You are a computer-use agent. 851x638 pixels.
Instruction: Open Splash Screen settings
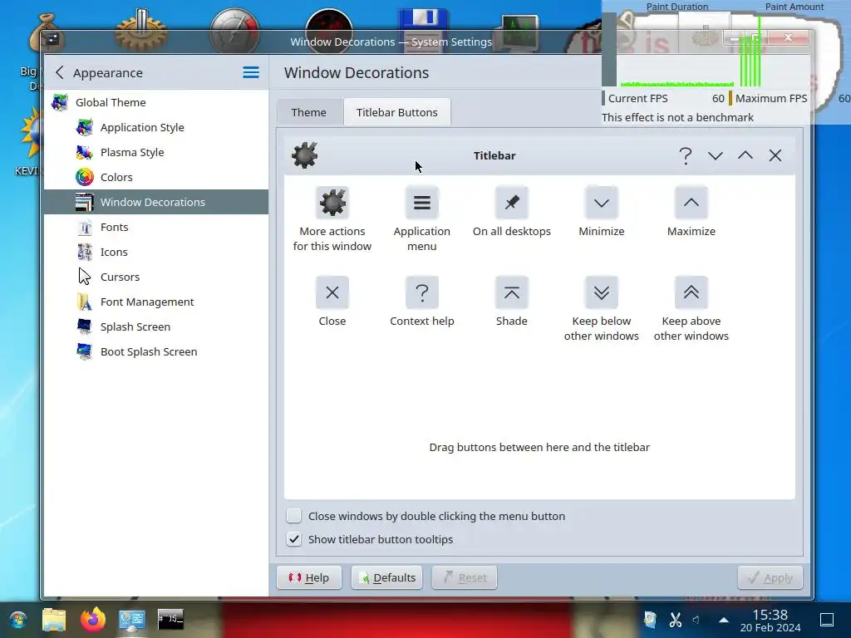click(x=156, y=327)
